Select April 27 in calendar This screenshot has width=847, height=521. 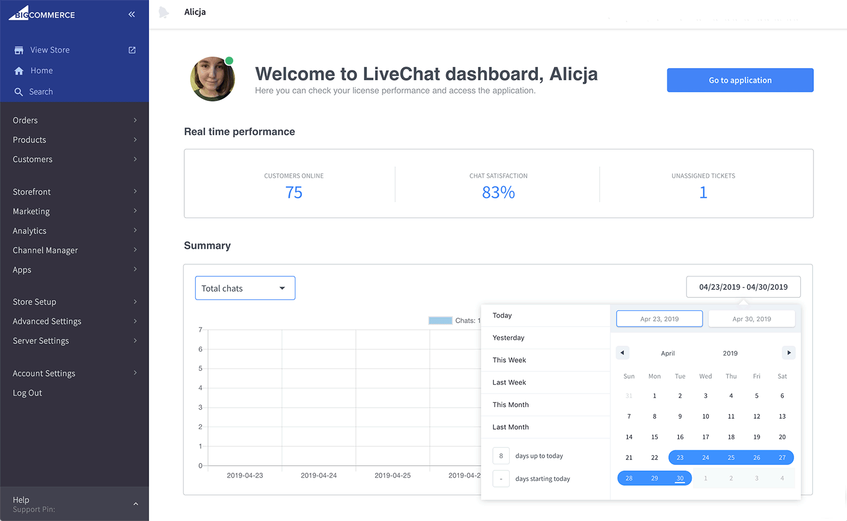[x=782, y=457]
